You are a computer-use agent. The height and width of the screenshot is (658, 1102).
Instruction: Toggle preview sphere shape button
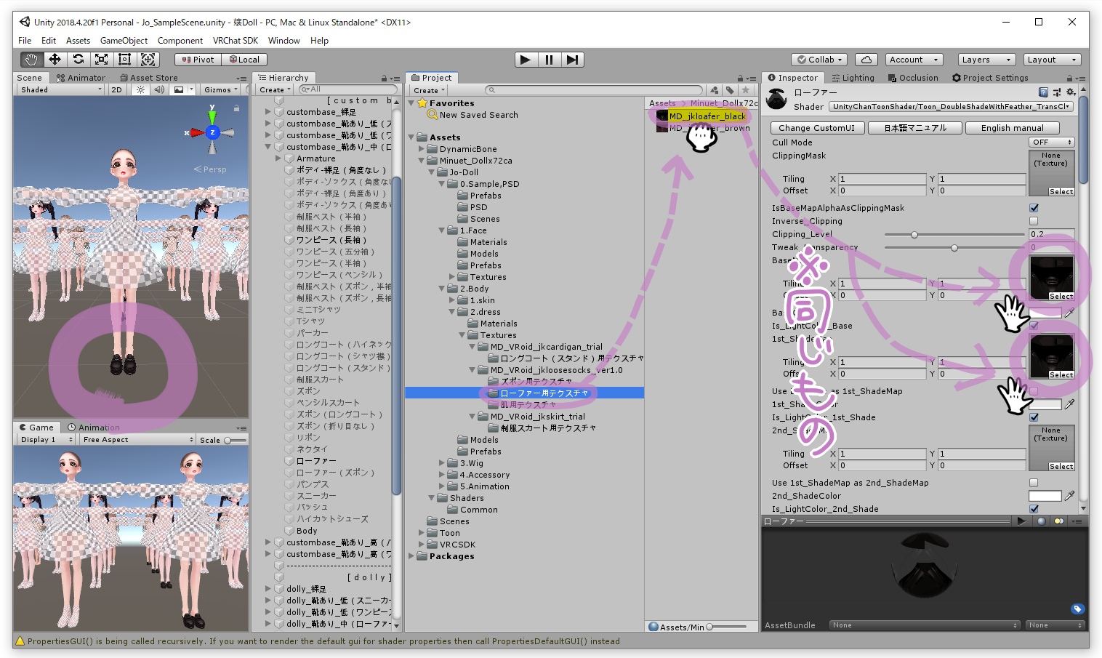coord(1042,521)
